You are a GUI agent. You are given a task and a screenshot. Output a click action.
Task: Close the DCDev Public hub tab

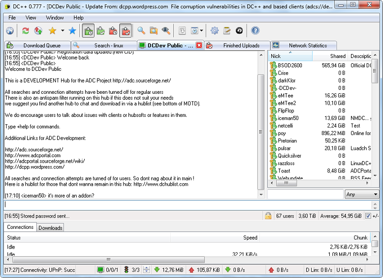click(199, 46)
